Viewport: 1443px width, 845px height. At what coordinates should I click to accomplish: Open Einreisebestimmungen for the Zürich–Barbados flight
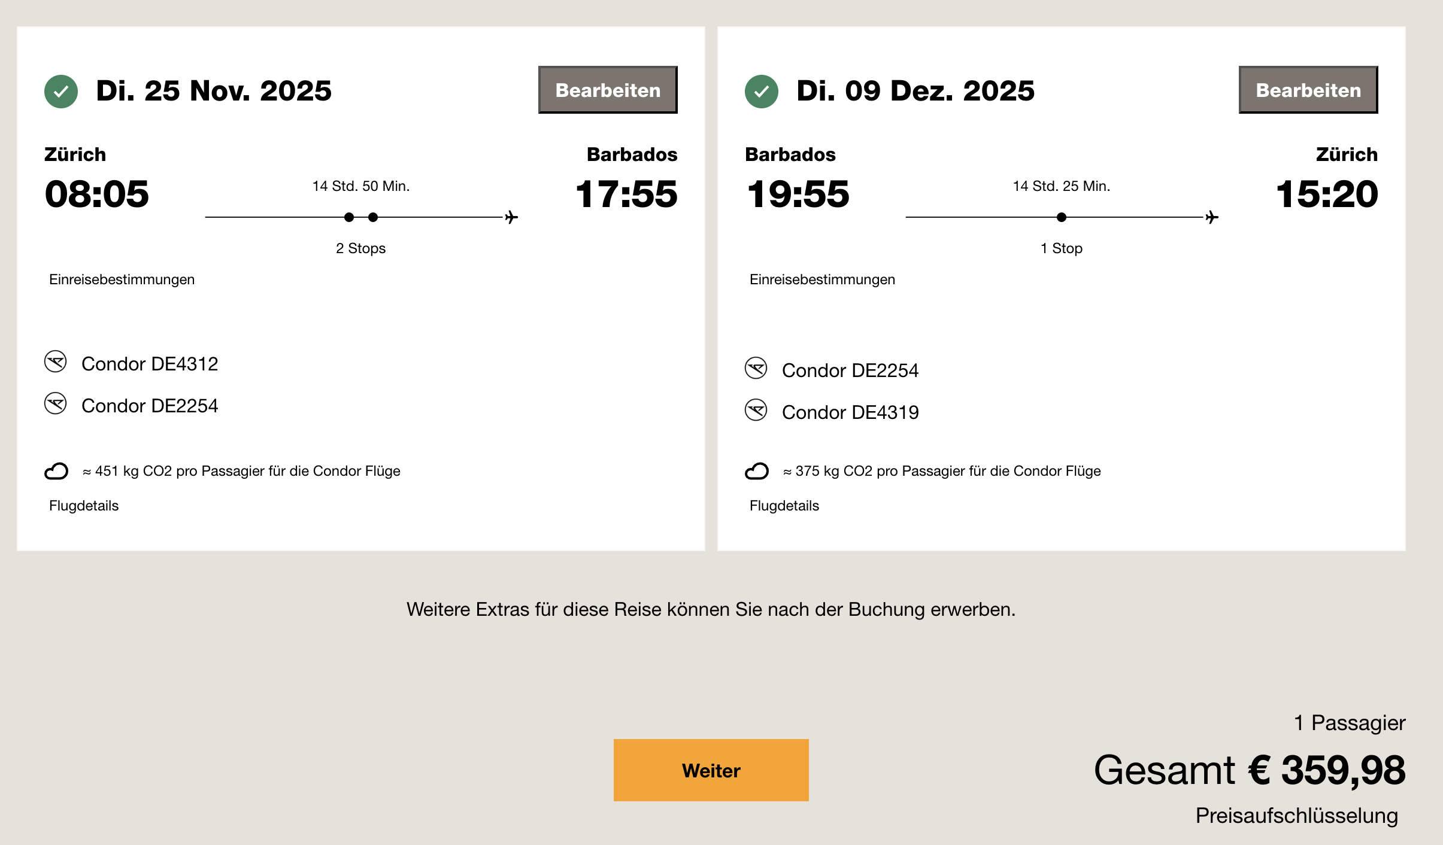[x=122, y=279]
